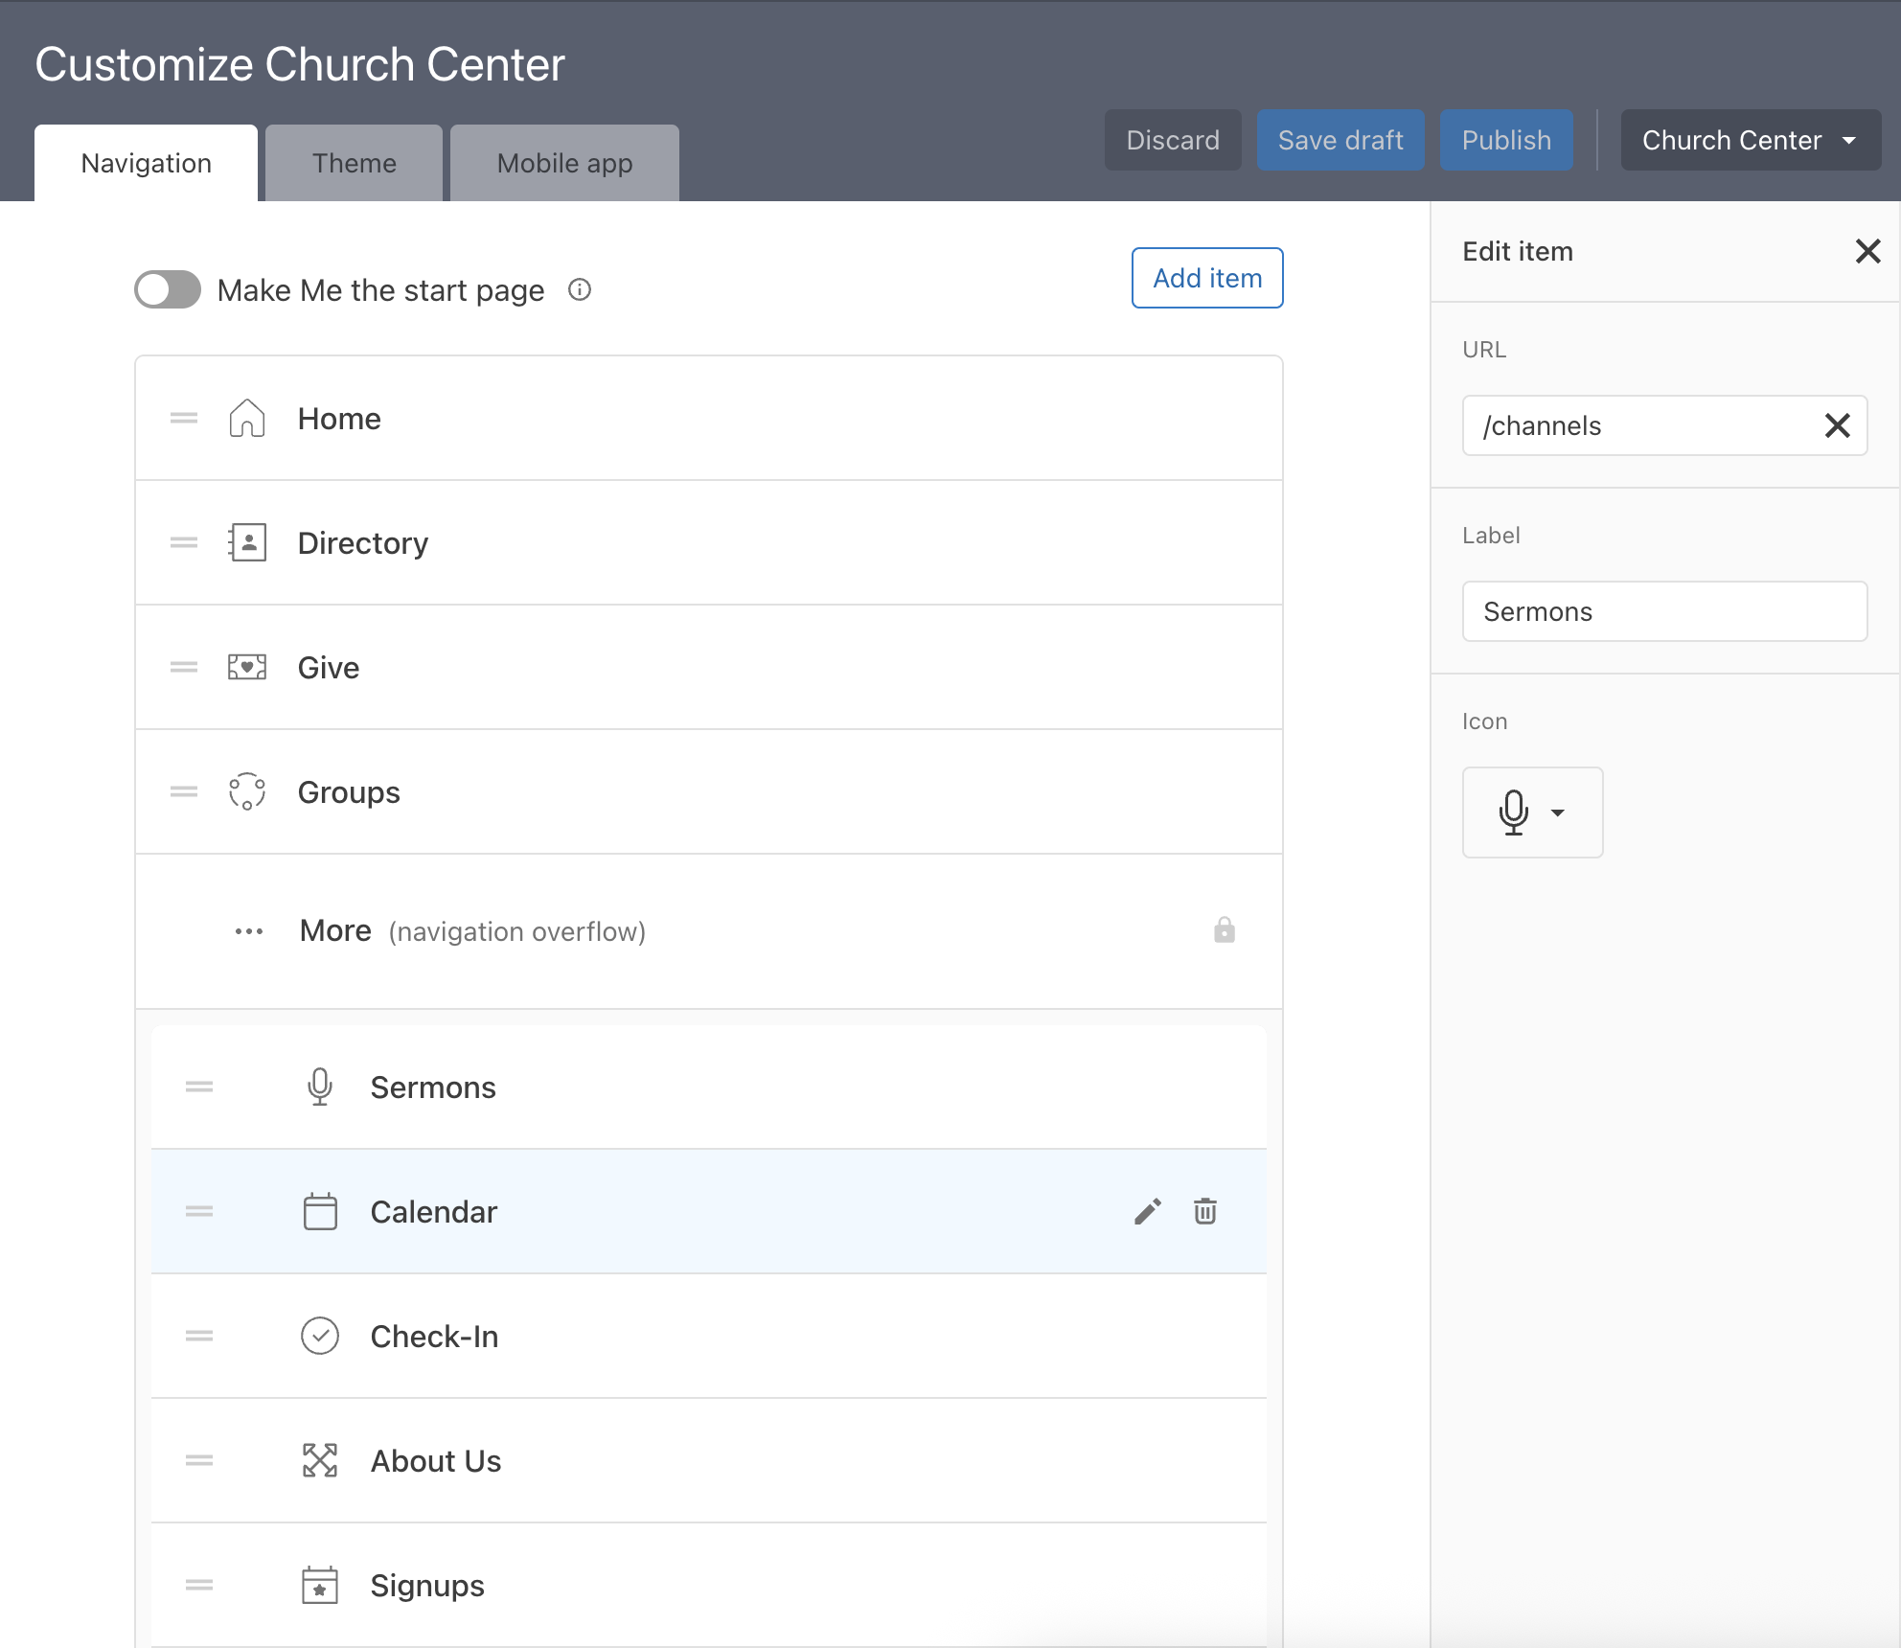1901x1648 pixels.
Task: Grab the Directory row drag handle
Action: [x=184, y=542]
